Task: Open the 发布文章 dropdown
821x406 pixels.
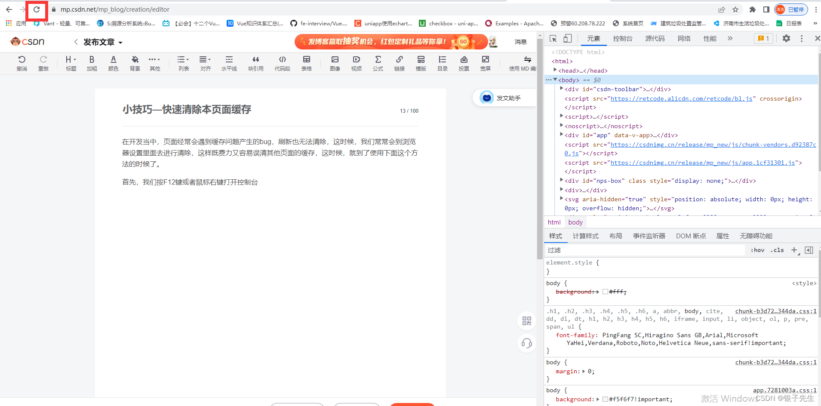Action: [x=103, y=42]
